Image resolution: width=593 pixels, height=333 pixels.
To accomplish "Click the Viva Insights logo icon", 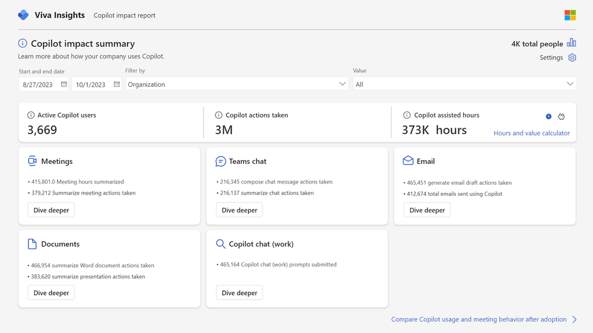I will pos(23,15).
